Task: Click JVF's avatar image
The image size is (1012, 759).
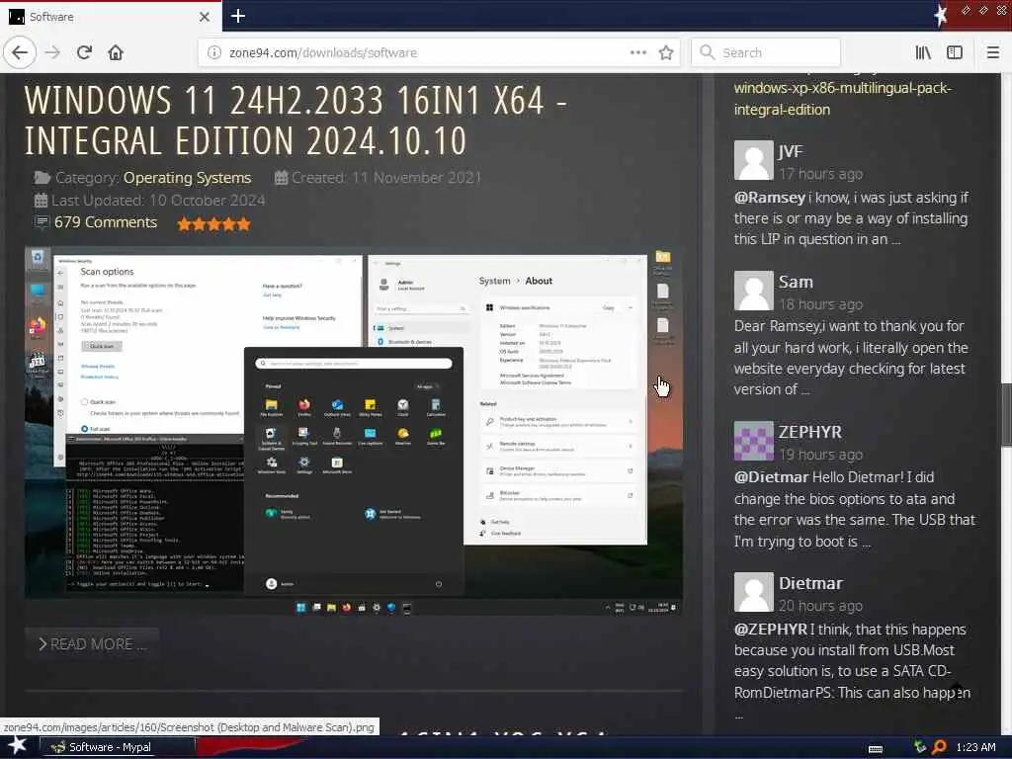Action: 753,160
